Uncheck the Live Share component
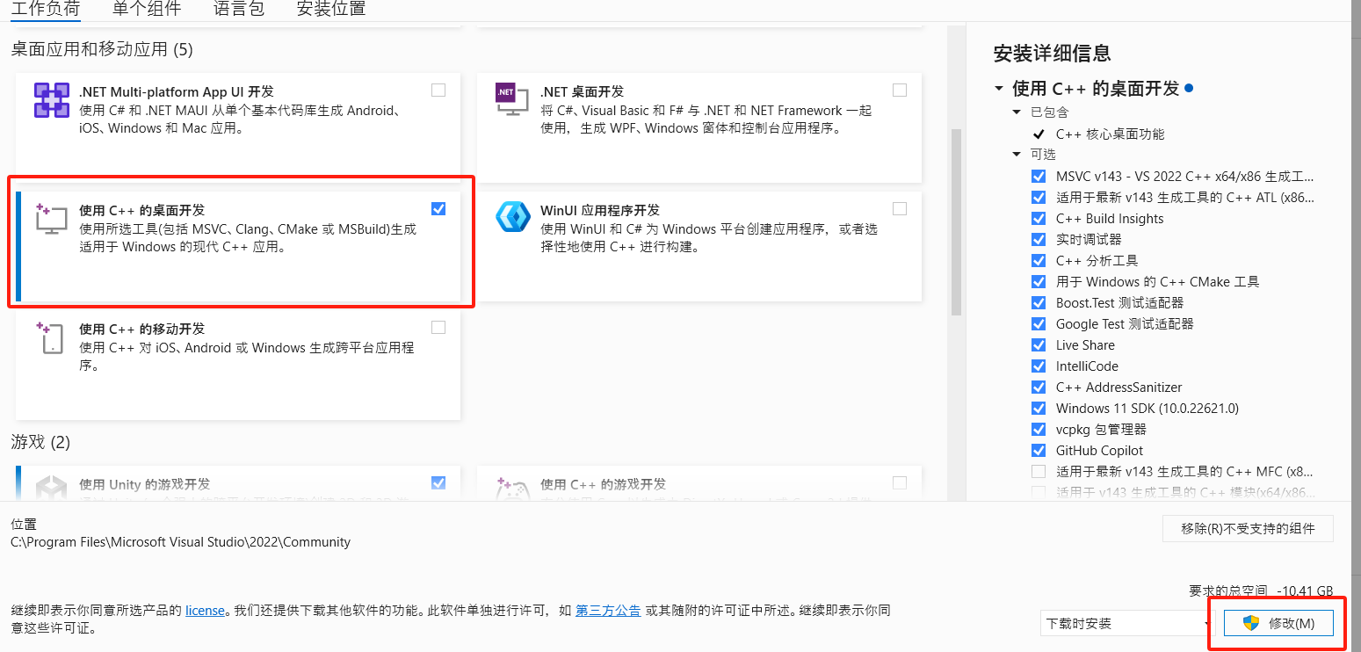 coord(1039,344)
